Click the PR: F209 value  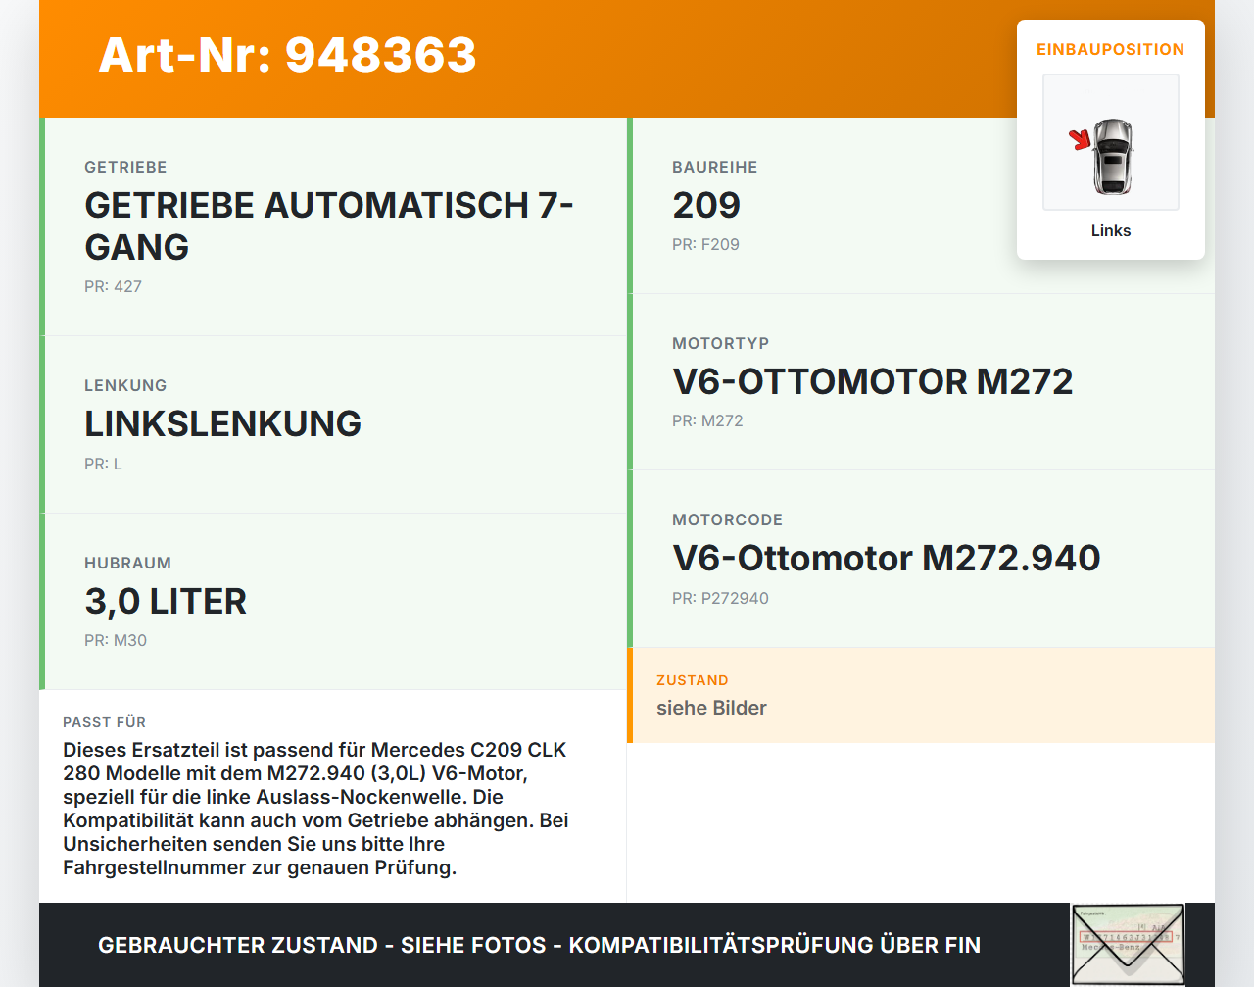click(x=706, y=244)
